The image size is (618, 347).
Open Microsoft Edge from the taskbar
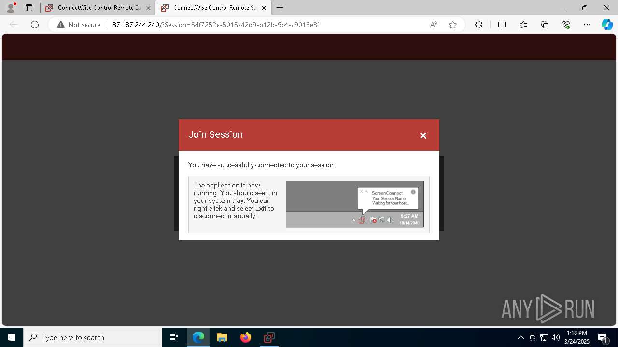[x=198, y=337]
